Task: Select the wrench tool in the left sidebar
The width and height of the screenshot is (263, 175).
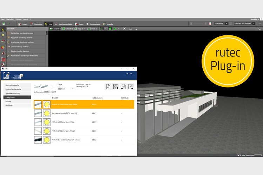Action: pos(3,65)
